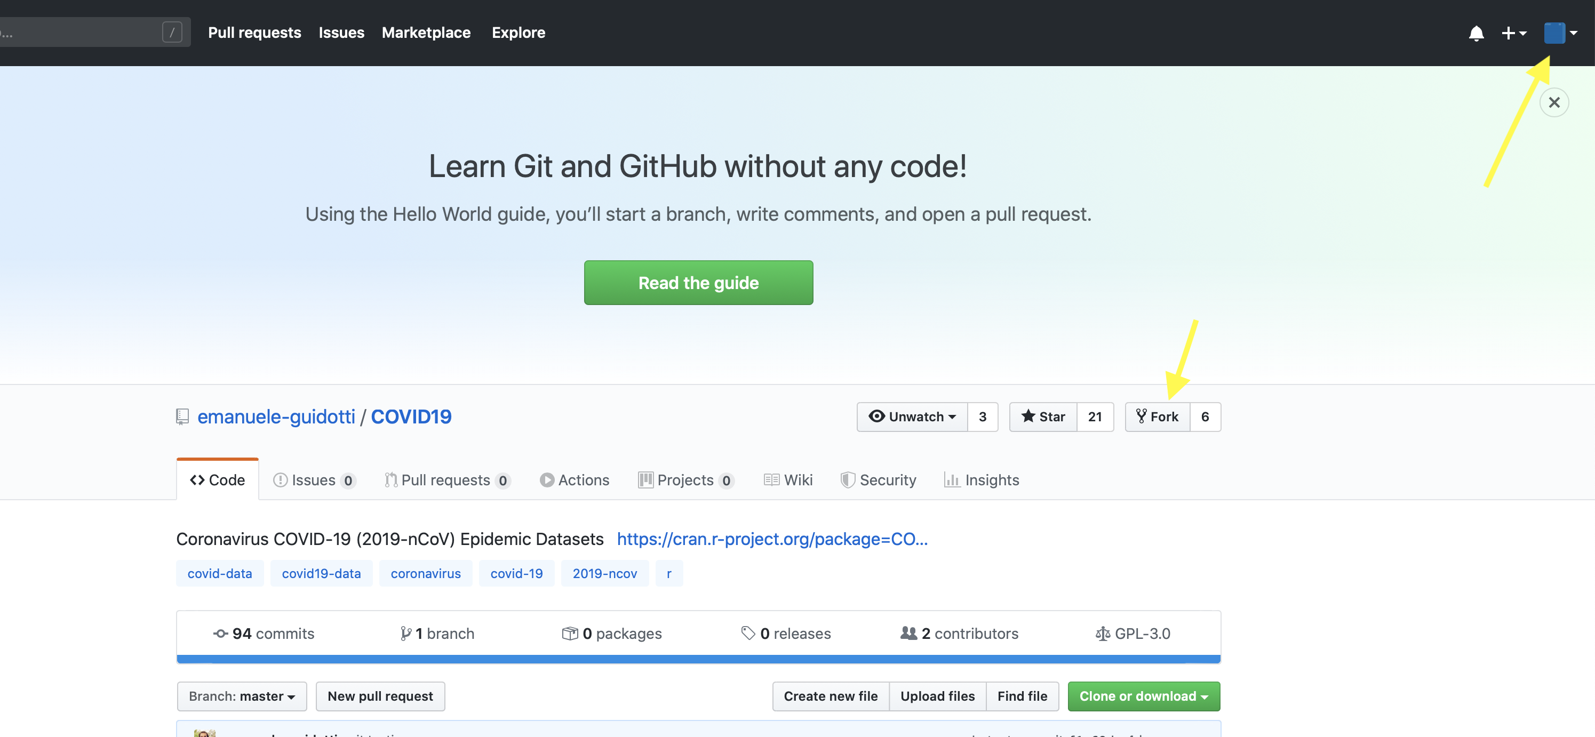Switch to the Issues tab
This screenshot has height=737, width=1595.
(313, 480)
